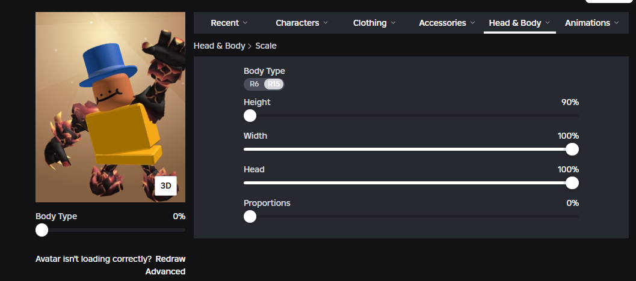636x281 pixels.
Task: Click the Redraw link
Action: click(170, 259)
